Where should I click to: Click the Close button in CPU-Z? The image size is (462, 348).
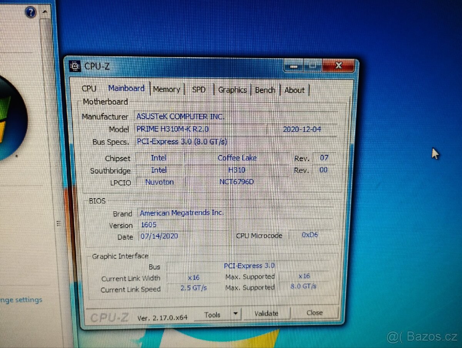click(314, 313)
